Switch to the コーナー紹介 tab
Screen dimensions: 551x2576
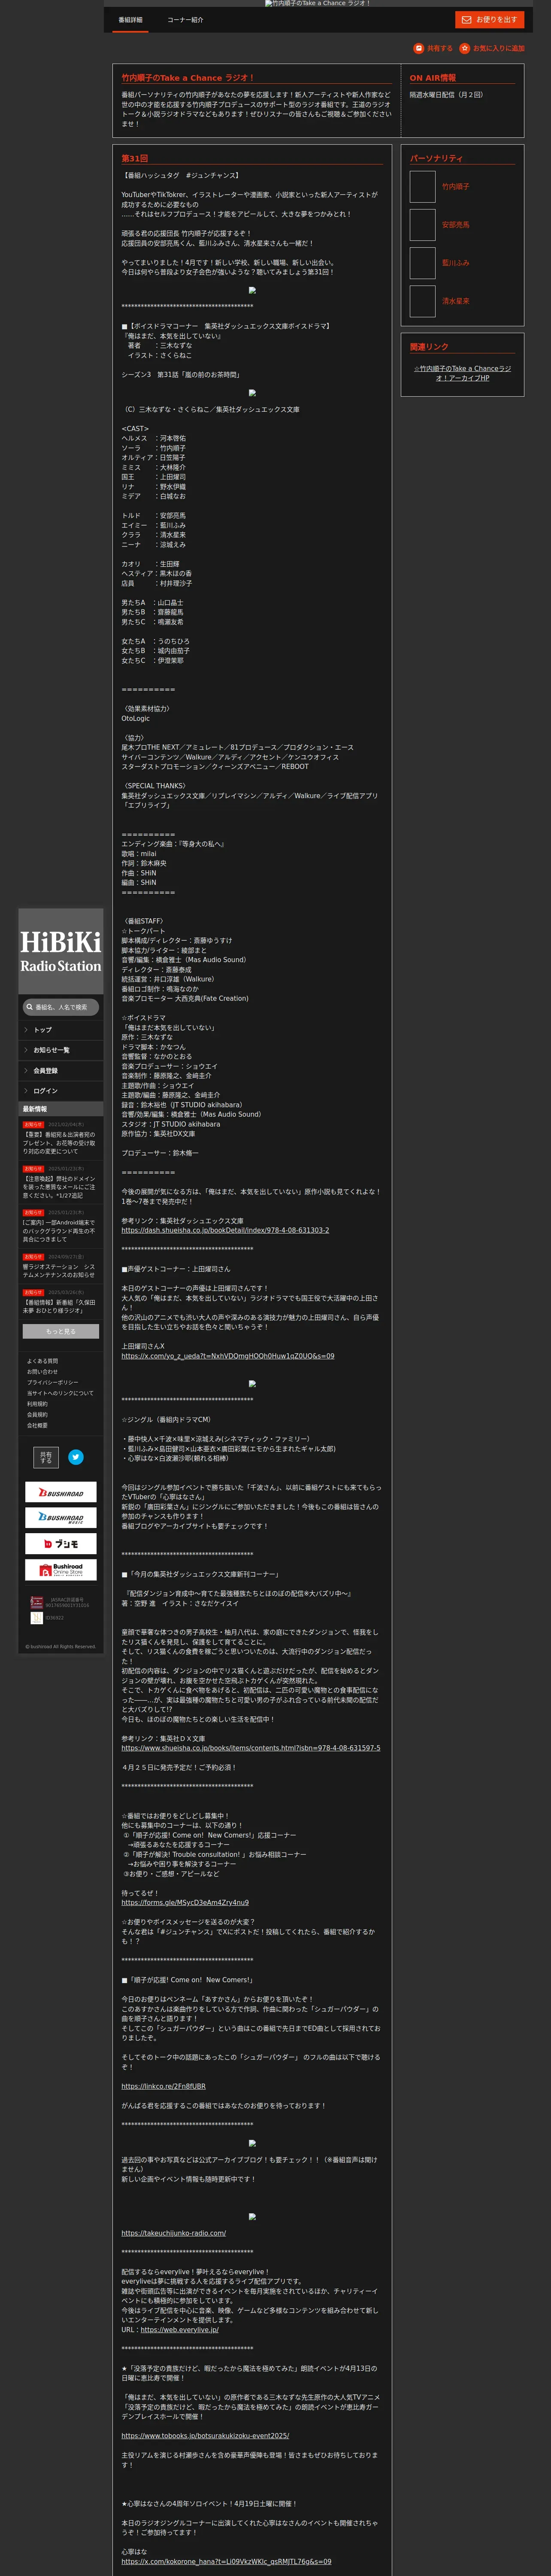[x=185, y=20]
